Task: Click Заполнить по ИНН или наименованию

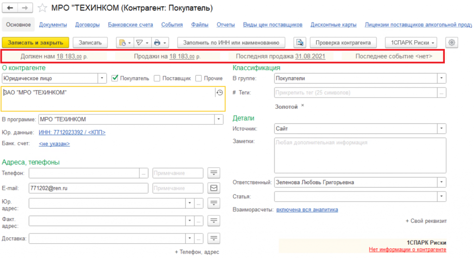Action: pyautogui.click(x=231, y=43)
